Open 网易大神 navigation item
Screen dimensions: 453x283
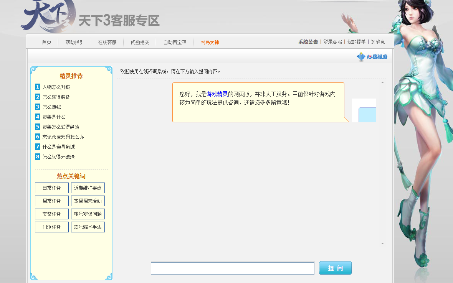coord(210,43)
